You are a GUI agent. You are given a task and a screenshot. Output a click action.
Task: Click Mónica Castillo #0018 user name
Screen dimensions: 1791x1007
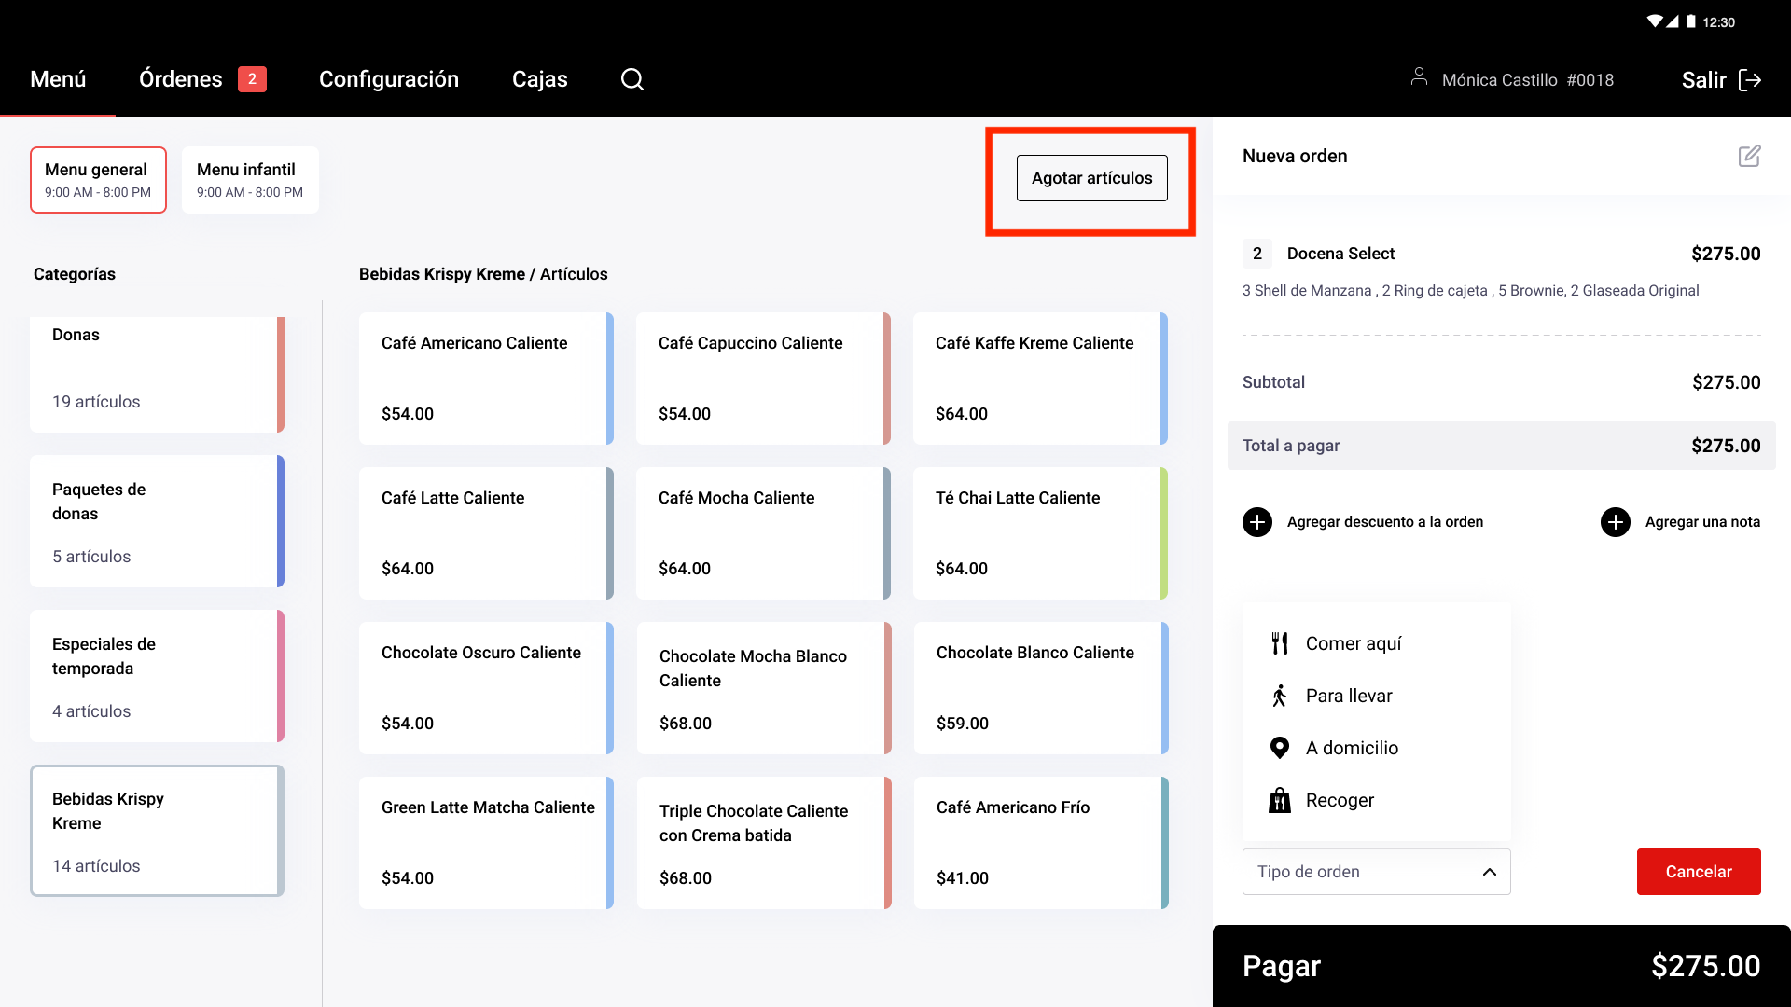[1528, 80]
